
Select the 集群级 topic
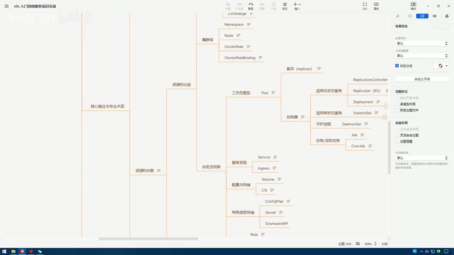[207, 40]
